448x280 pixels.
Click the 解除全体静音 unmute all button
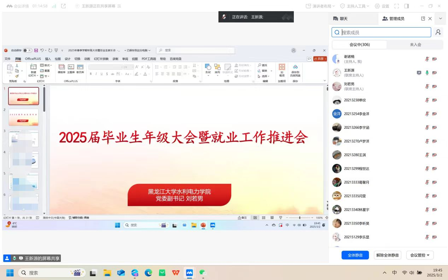coord(388,255)
